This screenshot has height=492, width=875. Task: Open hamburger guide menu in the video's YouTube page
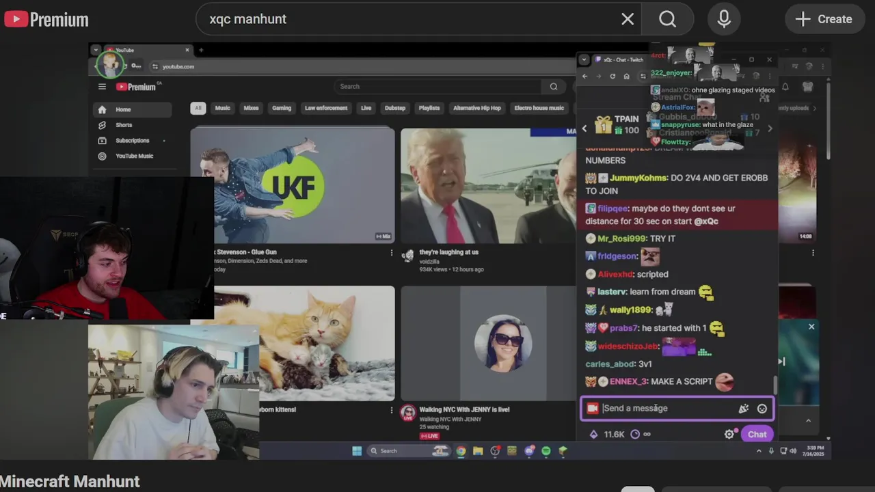click(x=102, y=87)
